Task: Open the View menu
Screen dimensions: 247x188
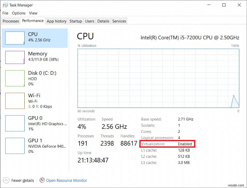Action: click(x=33, y=13)
